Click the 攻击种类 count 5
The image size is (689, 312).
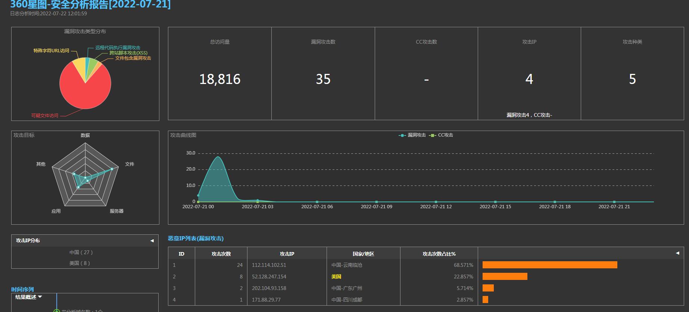tap(632, 79)
